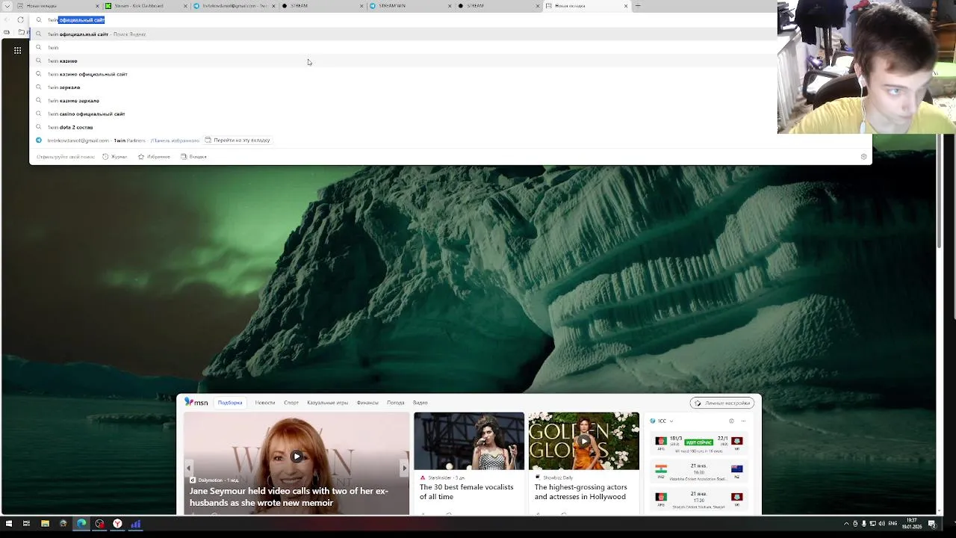Click the msn logo
The width and height of the screenshot is (956, 538).
(196, 402)
